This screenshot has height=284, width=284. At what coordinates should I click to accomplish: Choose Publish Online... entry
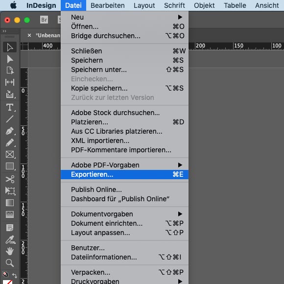[124, 189]
